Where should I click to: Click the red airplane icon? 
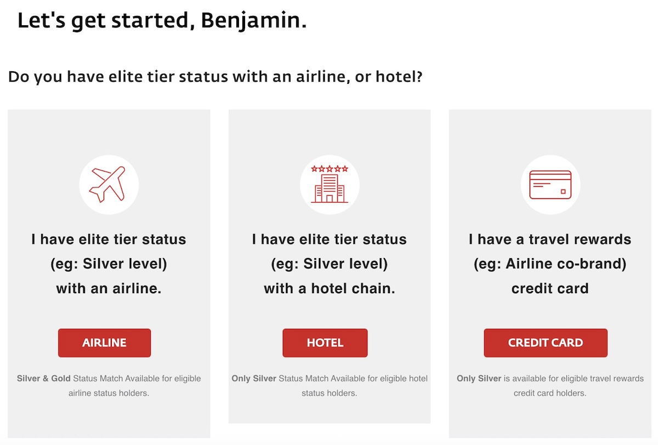pos(108,184)
